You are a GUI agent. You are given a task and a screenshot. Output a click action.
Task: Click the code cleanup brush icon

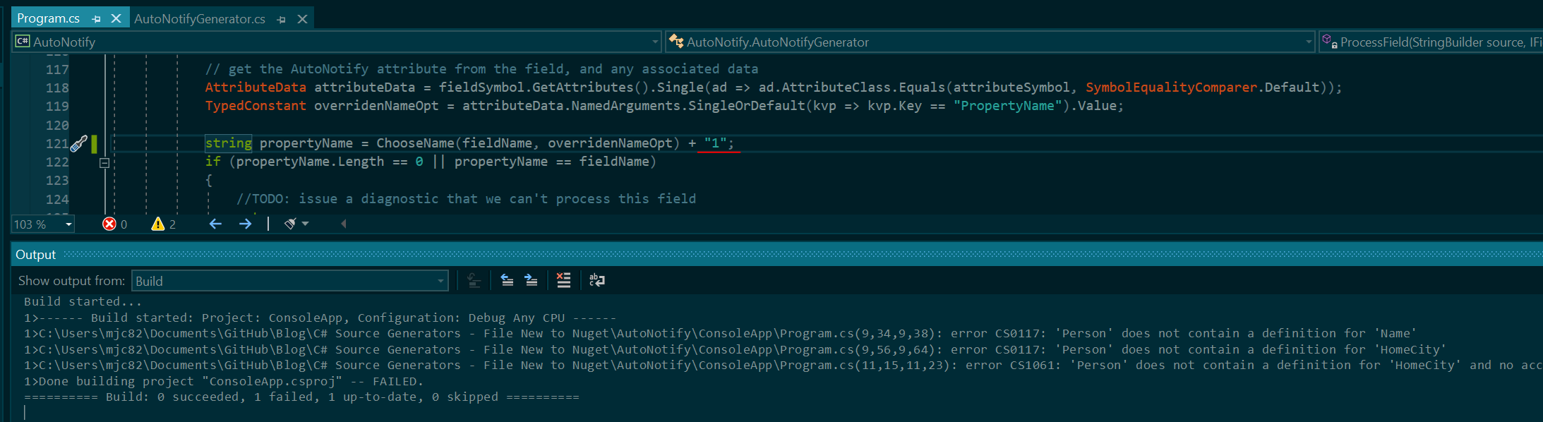(x=290, y=224)
